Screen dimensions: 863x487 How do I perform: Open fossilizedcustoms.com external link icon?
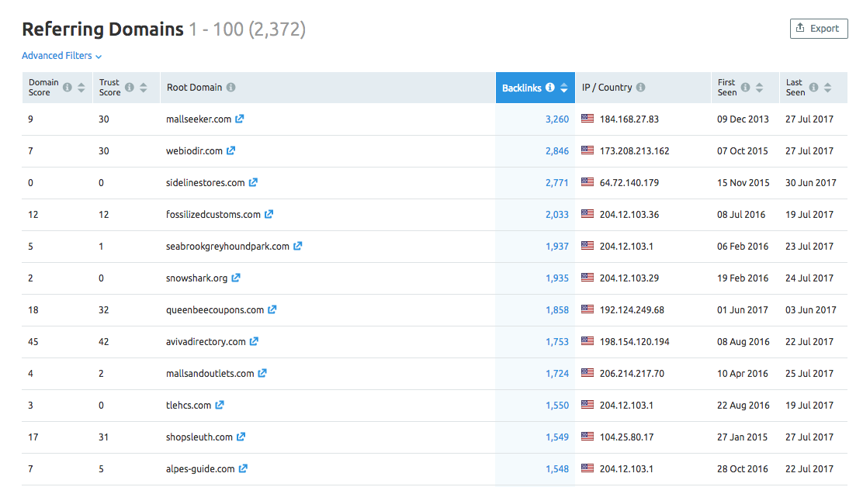pyautogui.click(x=269, y=214)
